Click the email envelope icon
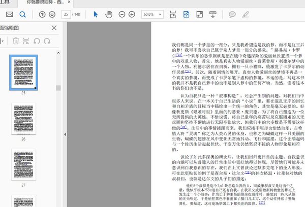Image resolution: width=305 pixels, height=207 pixels. click(x=9, y=15)
